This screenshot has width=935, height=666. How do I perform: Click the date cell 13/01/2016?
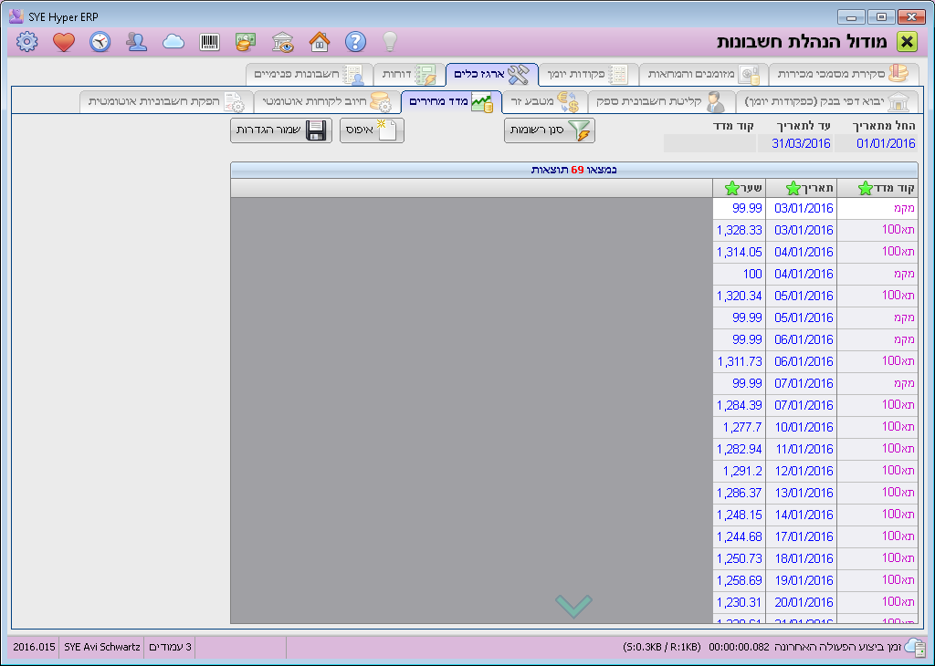pyautogui.click(x=804, y=494)
